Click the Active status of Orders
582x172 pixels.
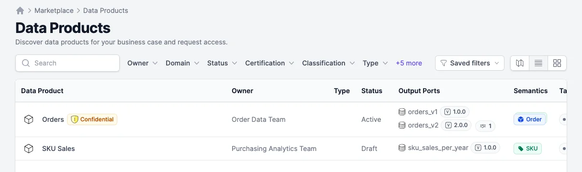[x=371, y=119]
